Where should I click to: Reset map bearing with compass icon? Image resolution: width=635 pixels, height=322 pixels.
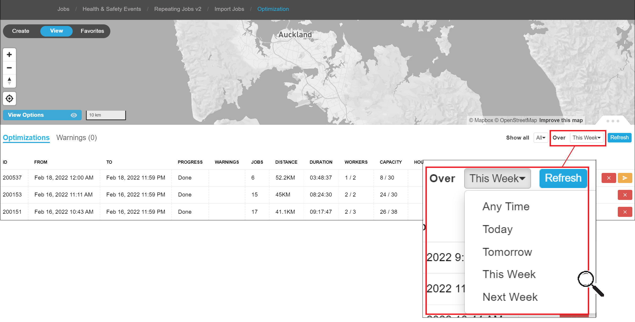pos(9,81)
